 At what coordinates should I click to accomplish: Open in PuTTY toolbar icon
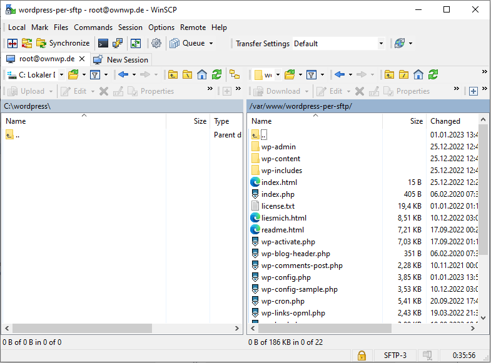coord(118,43)
